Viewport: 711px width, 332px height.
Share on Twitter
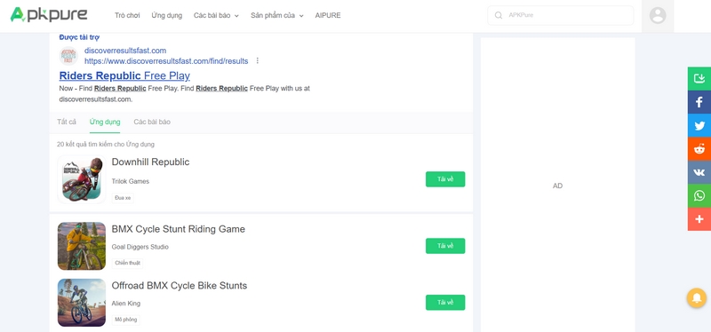tap(699, 125)
